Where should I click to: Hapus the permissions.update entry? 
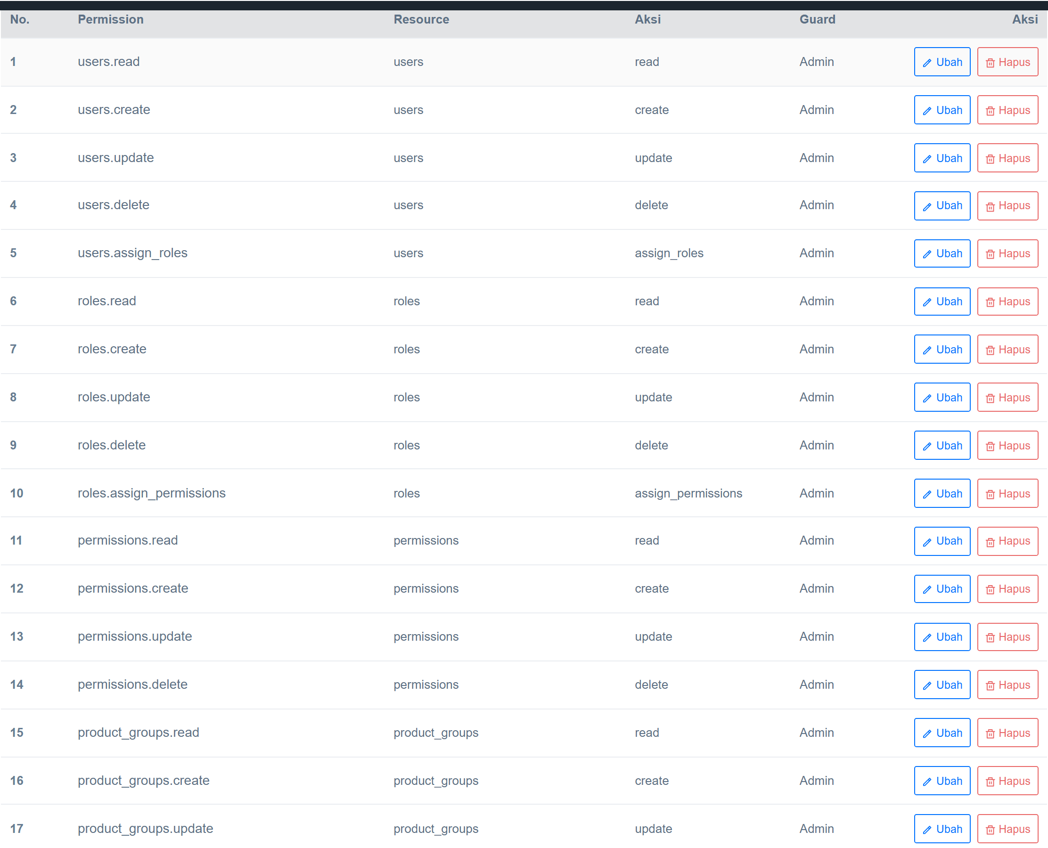[x=1007, y=637]
